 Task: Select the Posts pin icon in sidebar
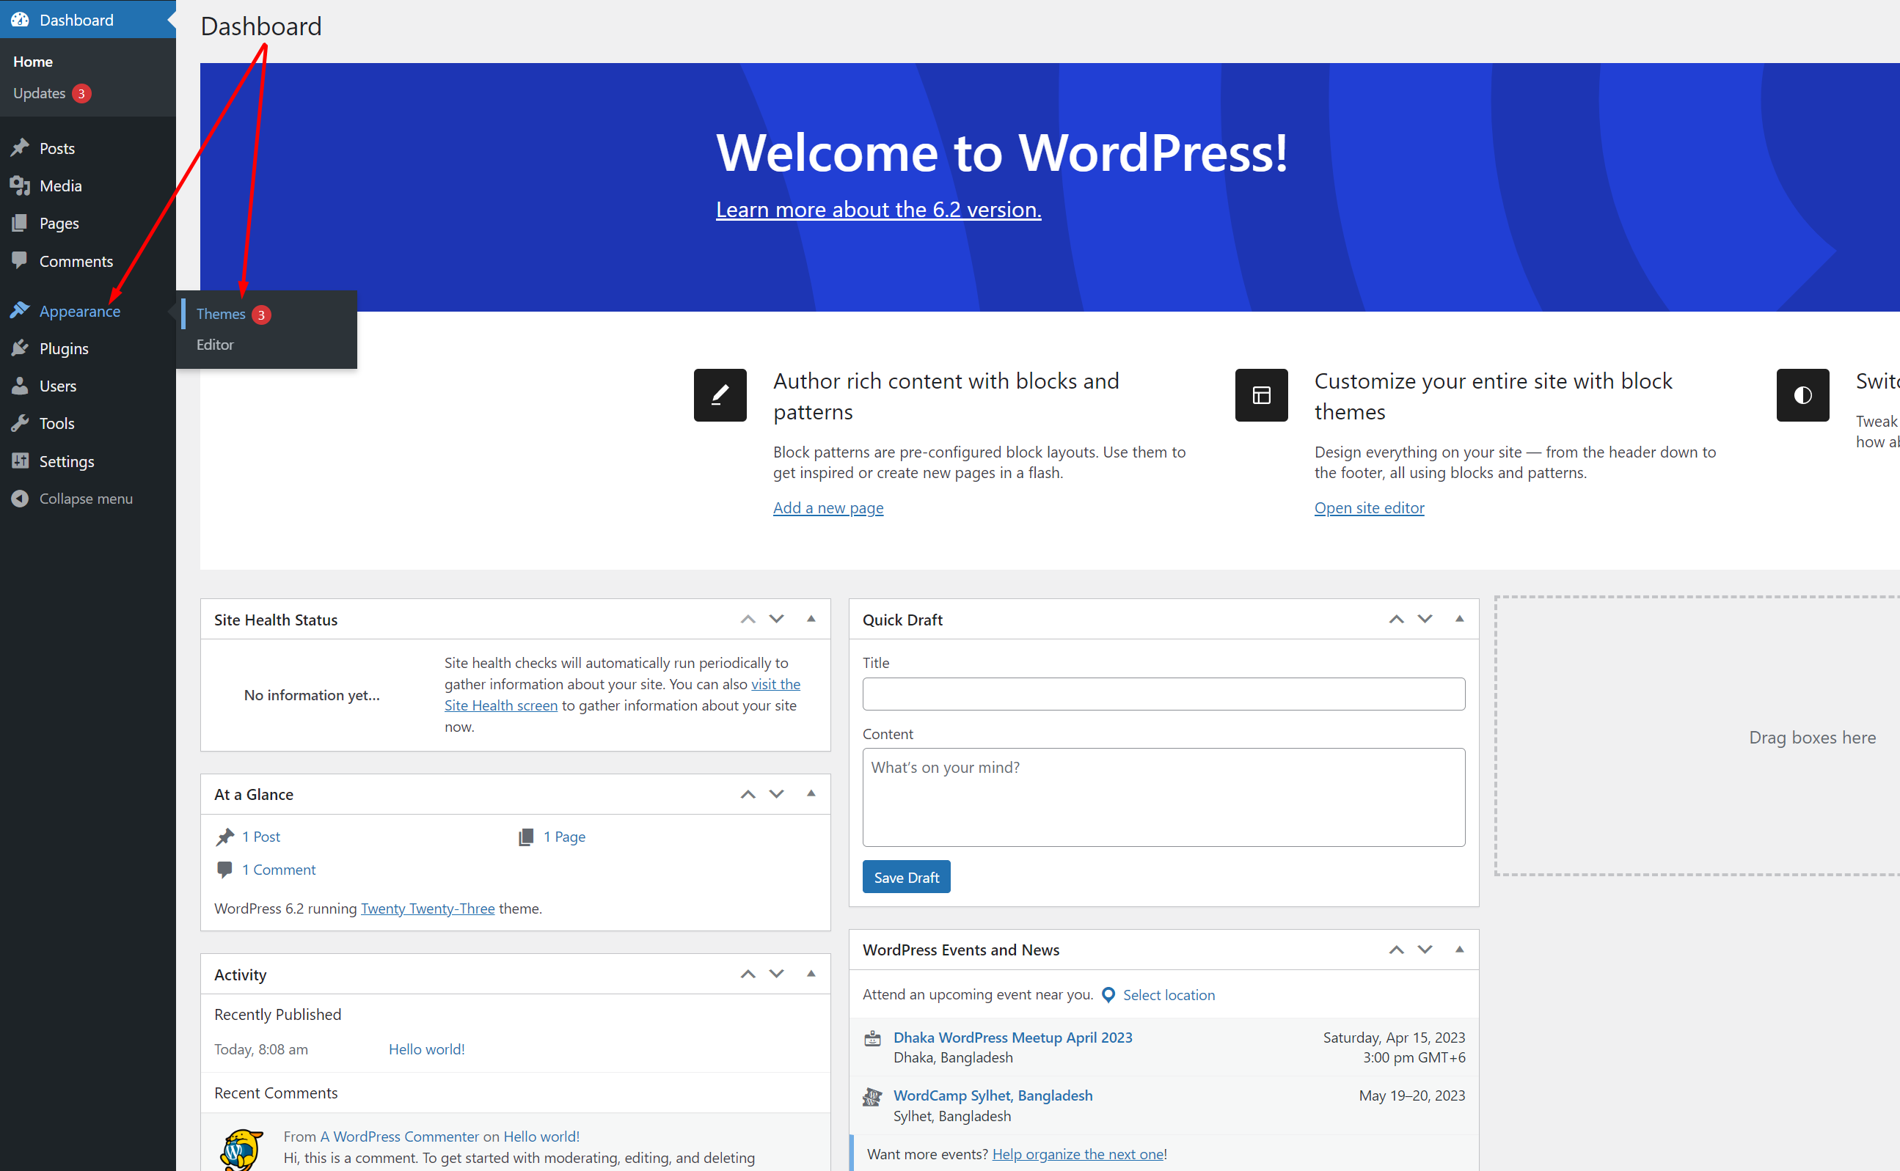[20, 148]
